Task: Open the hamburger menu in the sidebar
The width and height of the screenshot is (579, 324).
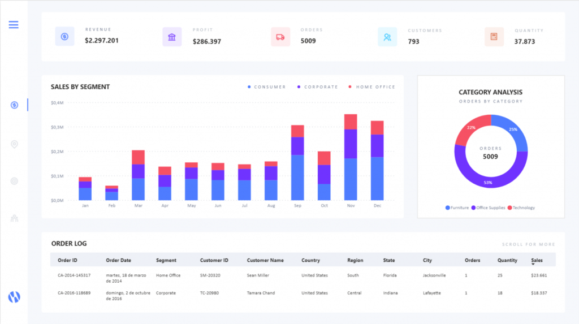Action: 14,24
